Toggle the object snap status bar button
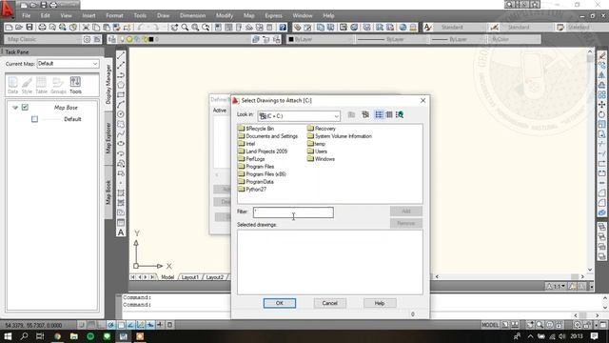Image resolution: width=609 pixels, height=343 pixels. point(121,325)
